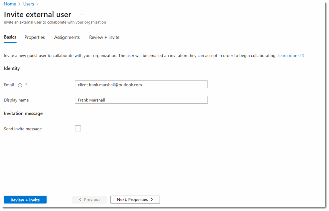
Task: Click the Invitation message section heading
Action: [x=23, y=113]
